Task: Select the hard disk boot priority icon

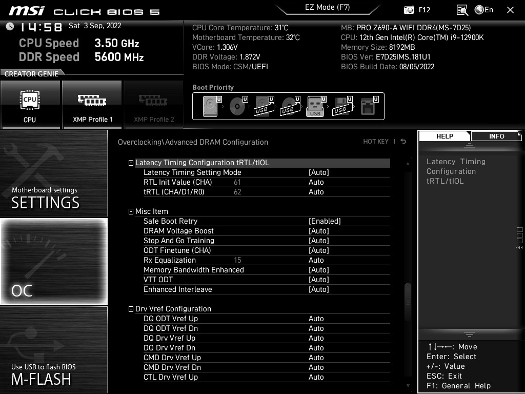Action: [x=212, y=106]
